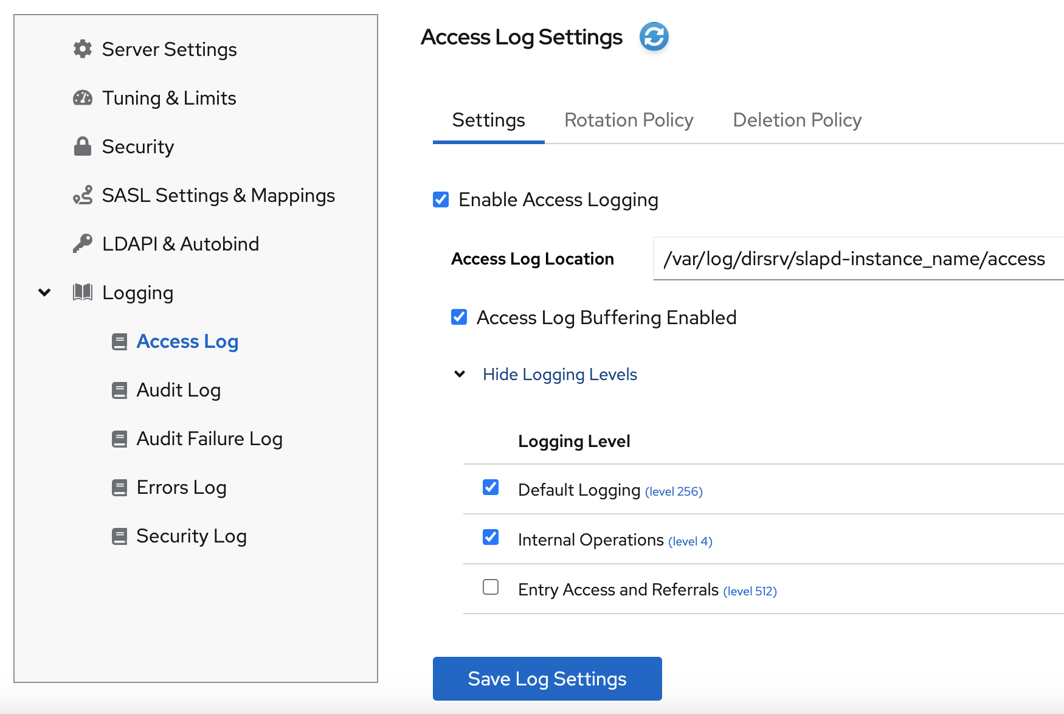This screenshot has width=1064, height=714.
Task: Click the gear icon for Server Settings
Action: [83, 49]
